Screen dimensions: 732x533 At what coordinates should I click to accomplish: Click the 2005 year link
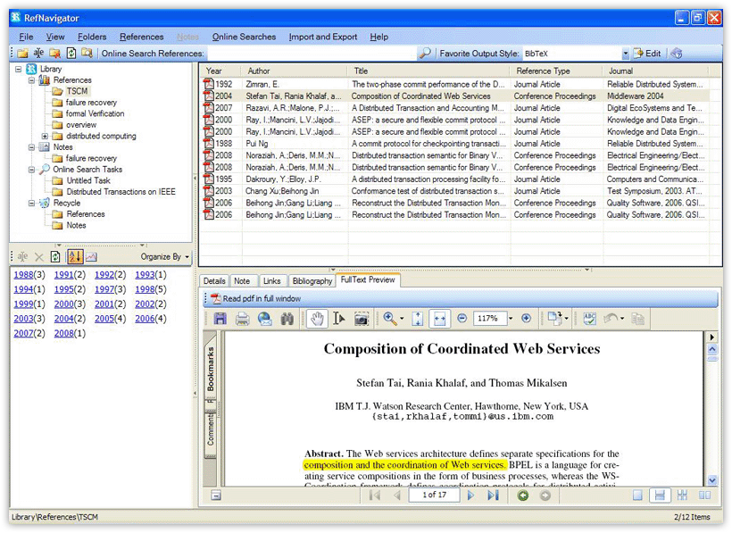point(104,319)
